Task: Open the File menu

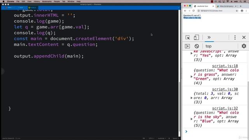Action: click(x=18, y=2)
